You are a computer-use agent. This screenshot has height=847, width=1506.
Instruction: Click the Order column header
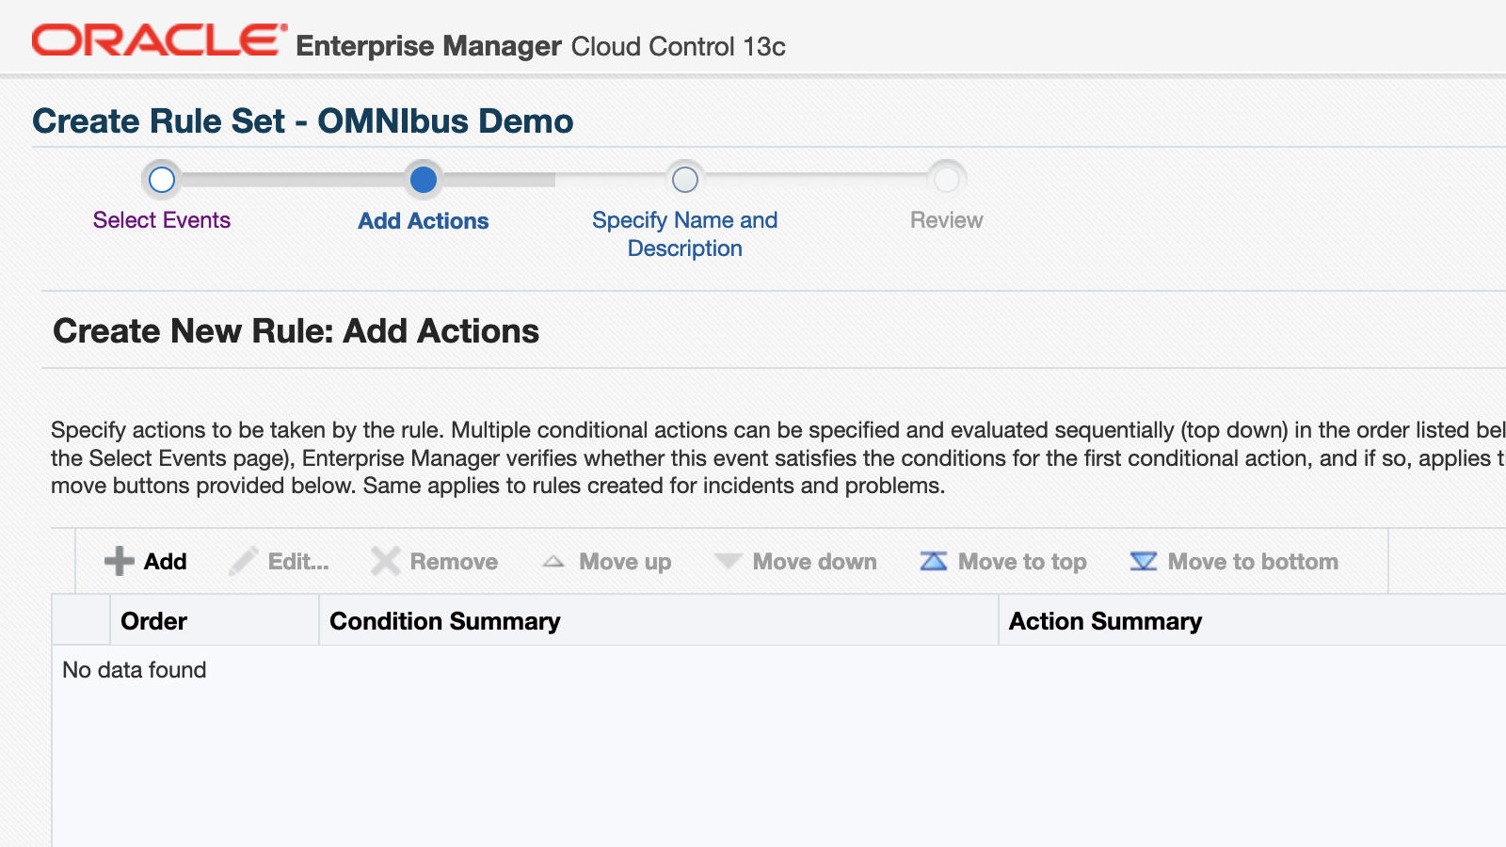154,621
